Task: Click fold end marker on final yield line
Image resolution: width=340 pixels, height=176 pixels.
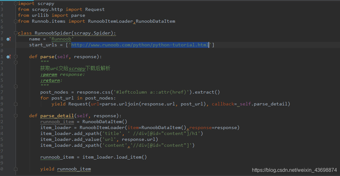Action: 16,169
